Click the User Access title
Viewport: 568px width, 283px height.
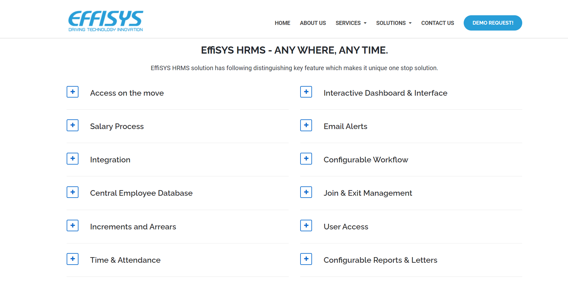point(346,227)
